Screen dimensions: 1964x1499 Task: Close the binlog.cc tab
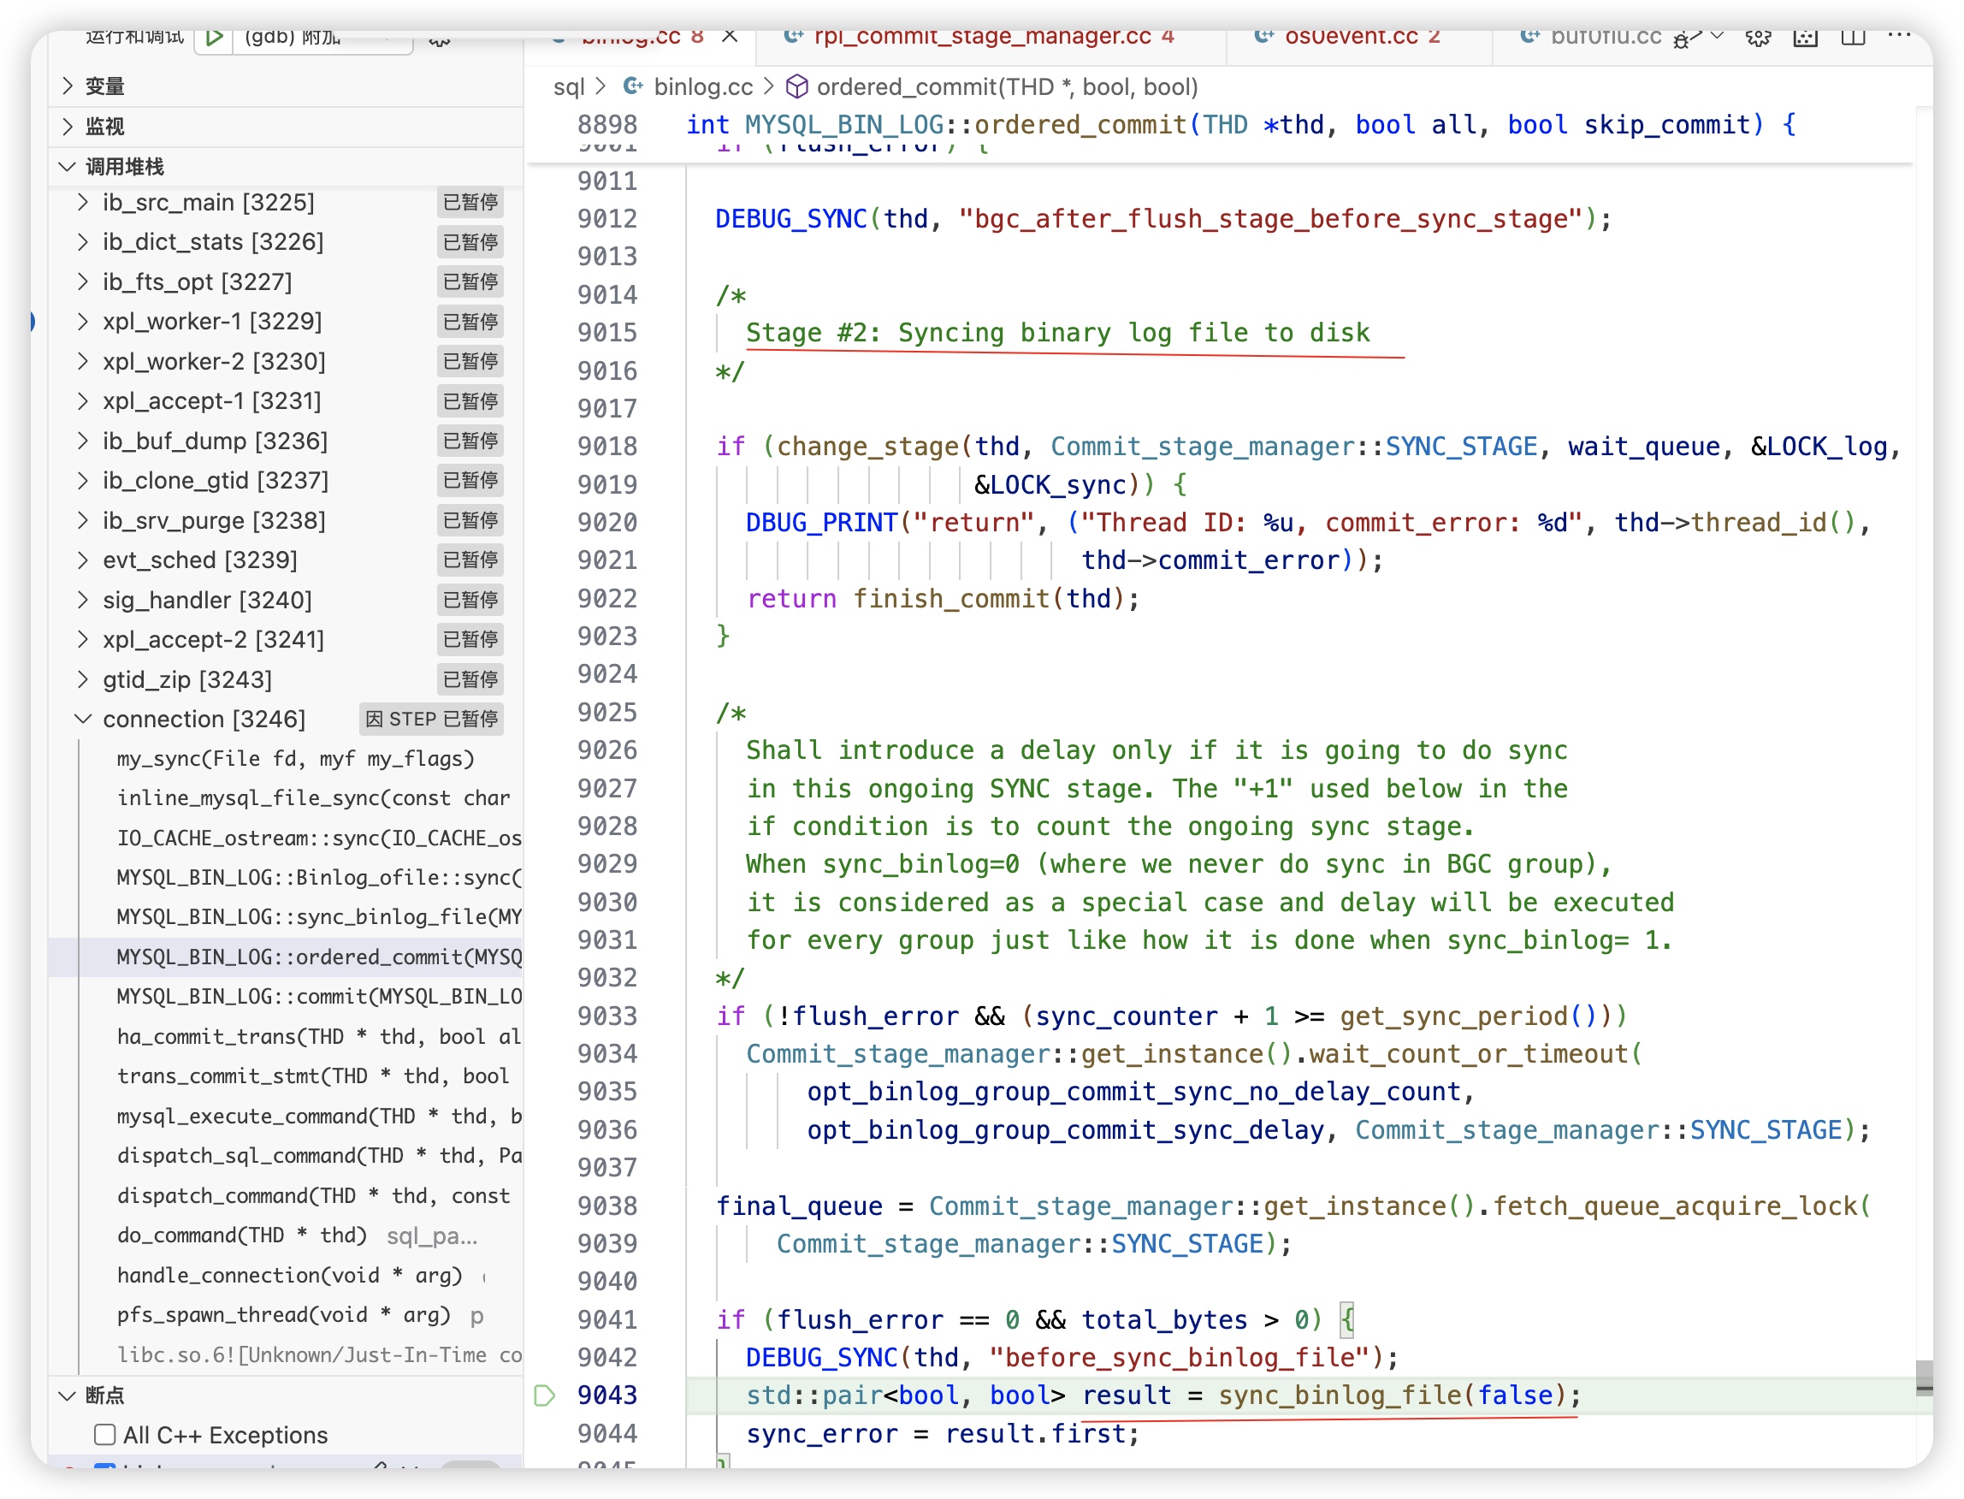[730, 37]
